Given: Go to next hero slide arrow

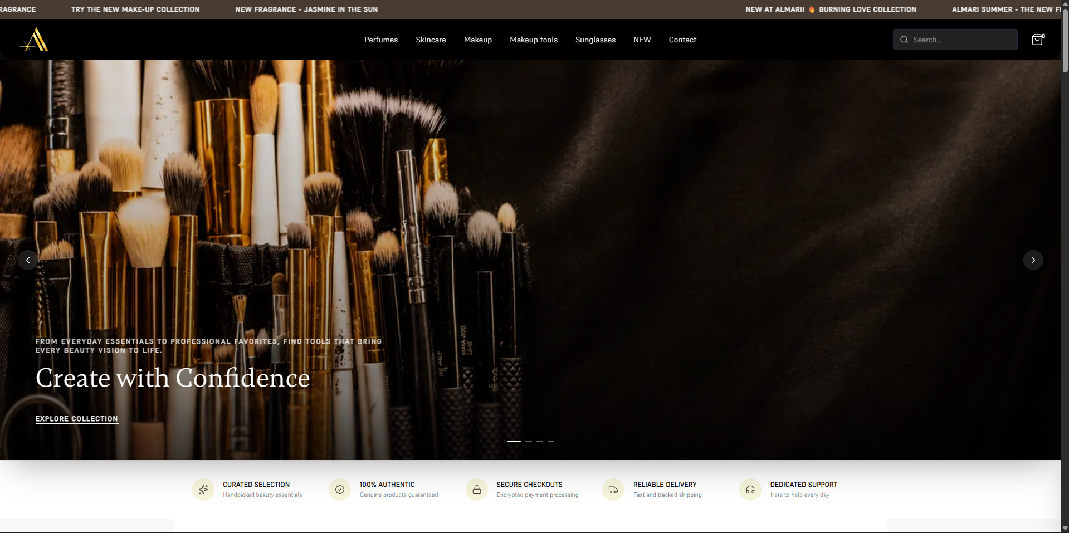Looking at the screenshot, I should tap(1033, 260).
